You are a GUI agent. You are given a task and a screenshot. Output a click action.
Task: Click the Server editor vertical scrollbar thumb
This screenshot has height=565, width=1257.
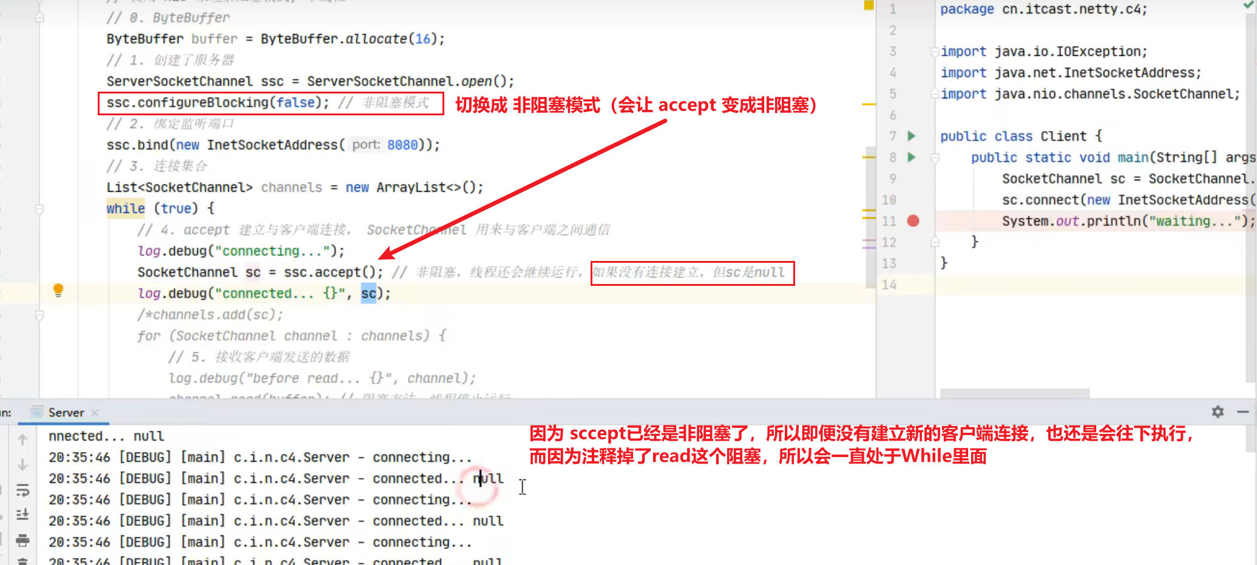pyautogui.click(x=871, y=217)
